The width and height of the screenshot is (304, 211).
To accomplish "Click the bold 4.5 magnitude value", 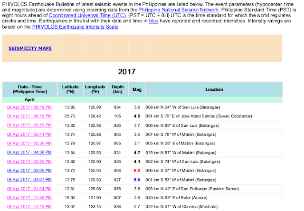I will pos(137,116).
